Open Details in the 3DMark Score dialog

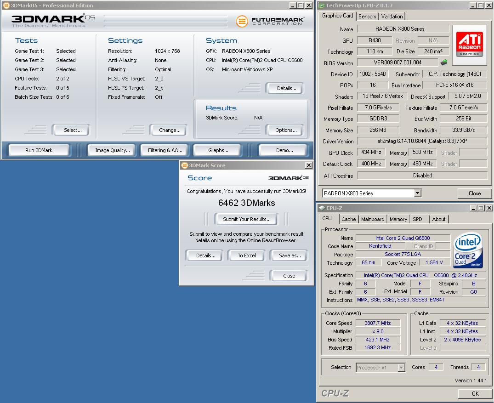(x=205, y=255)
